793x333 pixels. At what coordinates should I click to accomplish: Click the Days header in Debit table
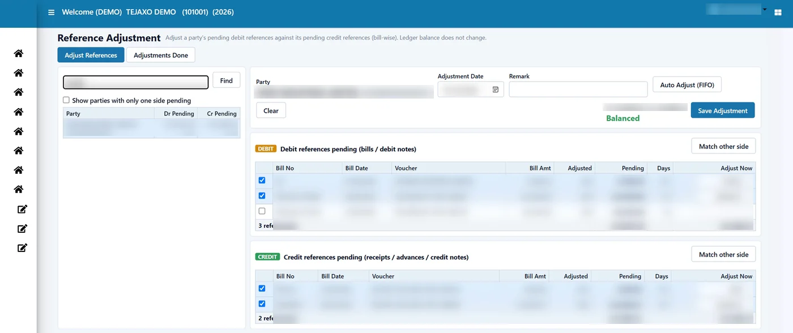(660, 168)
